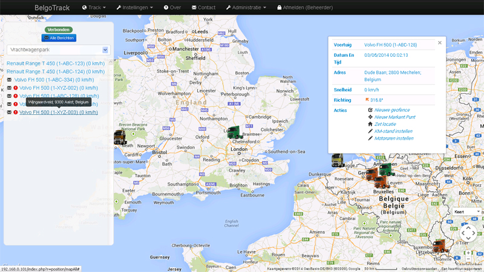Click the orange truck marker near Leuven
The image size is (484, 272).
coord(382,182)
